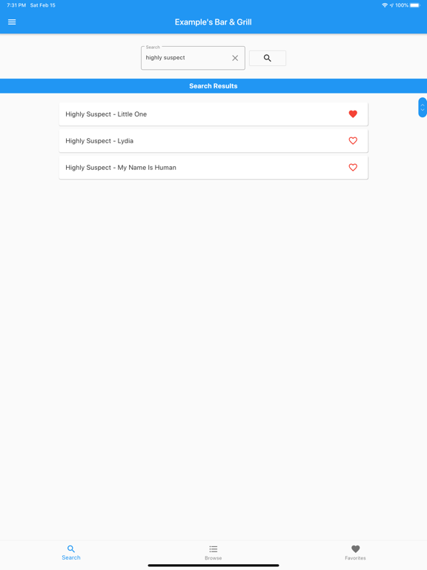Switch to the Favorites tab

[355, 552]
